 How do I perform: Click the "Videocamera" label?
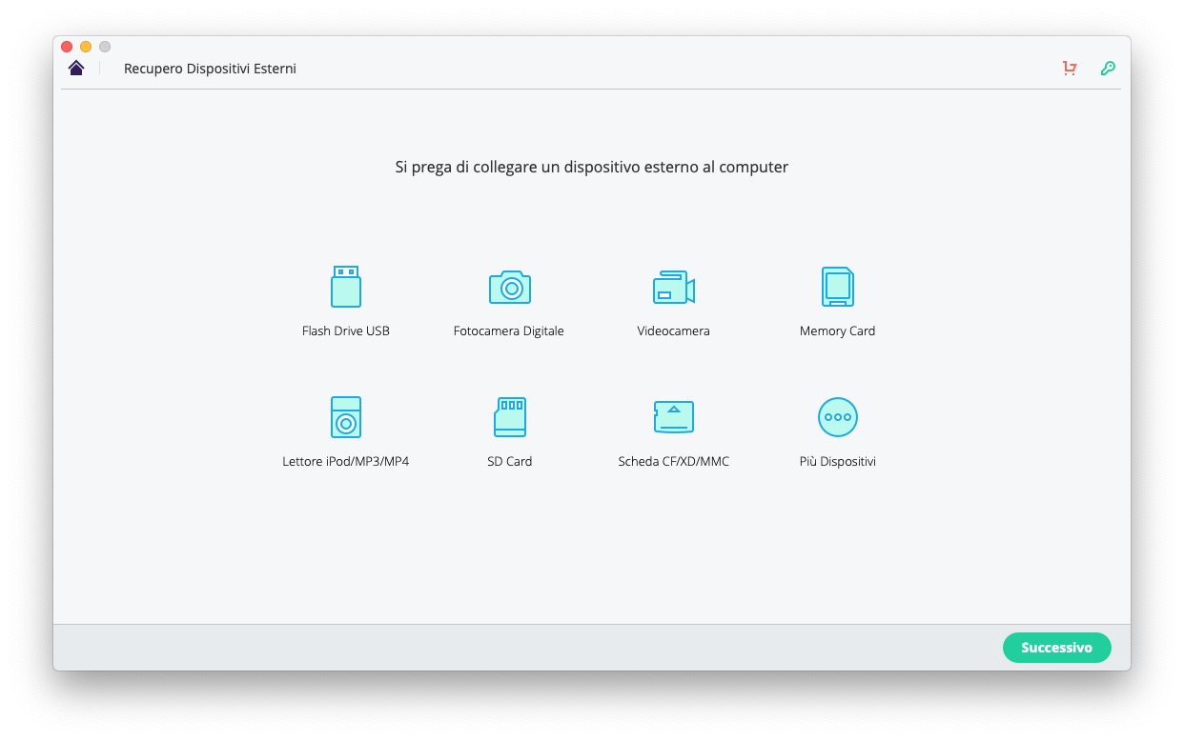tap(674, 331)
